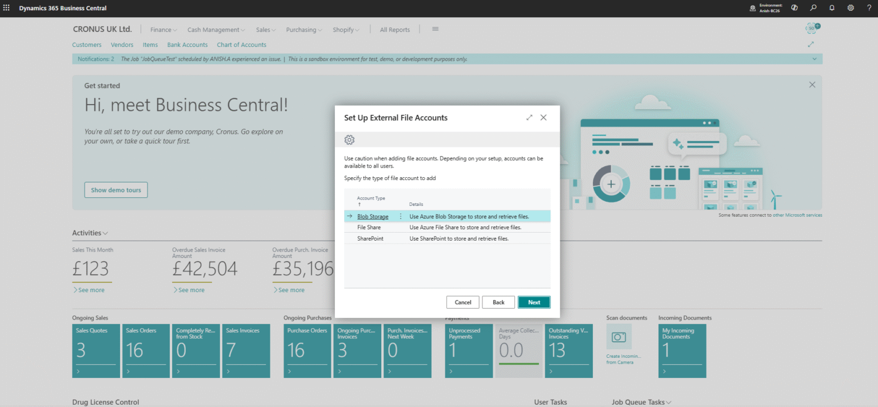The width and height of the screenshot is (878, 407).
Task: Expand the Finance menu dropdown
Action: click(x=163, y=30)
